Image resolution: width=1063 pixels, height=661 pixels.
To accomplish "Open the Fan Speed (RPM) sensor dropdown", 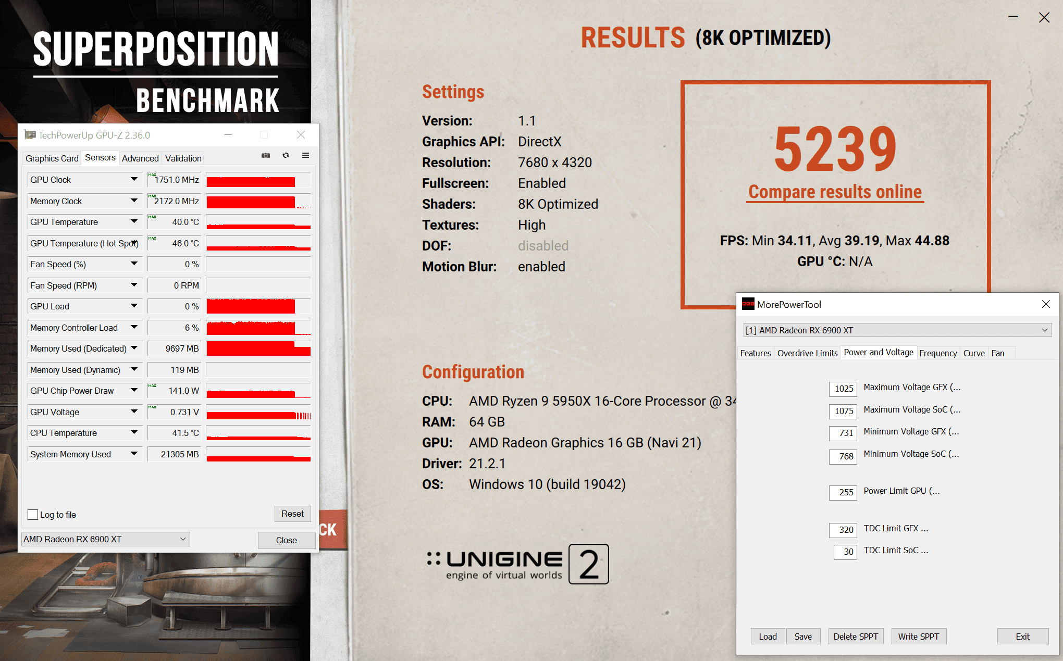I will [134, 285].
